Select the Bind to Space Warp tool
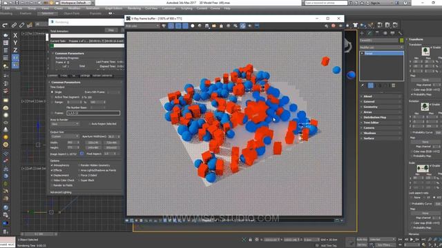 pos(29,25)
